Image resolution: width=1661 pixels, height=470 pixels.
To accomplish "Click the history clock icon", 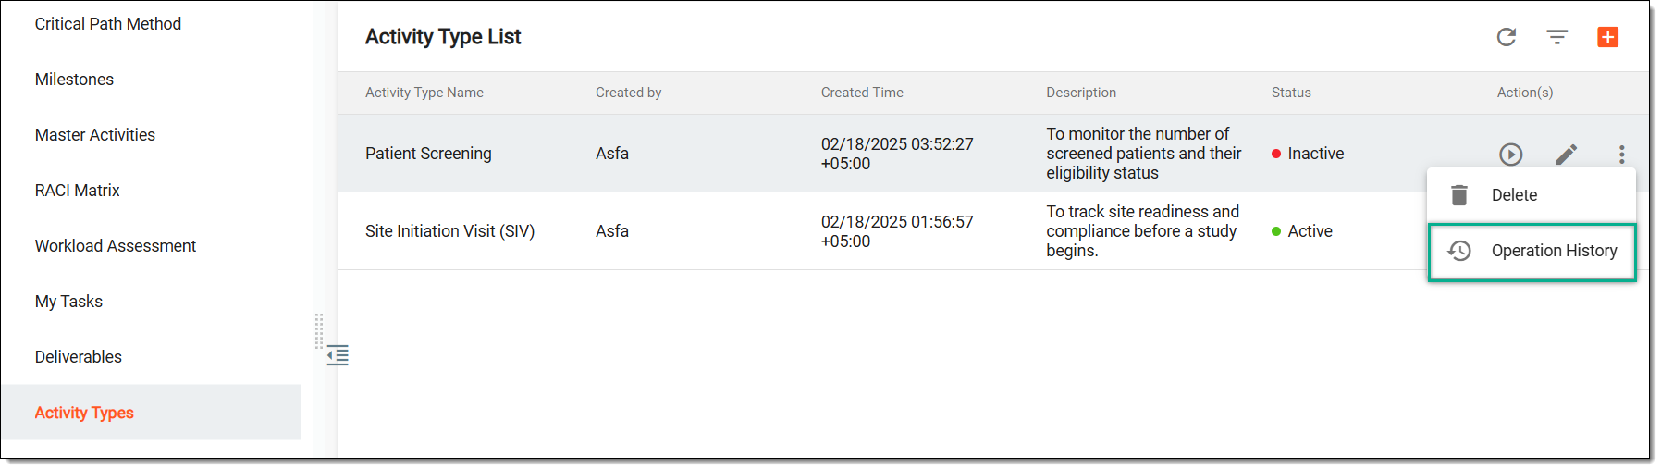I will click(1459, 251).
